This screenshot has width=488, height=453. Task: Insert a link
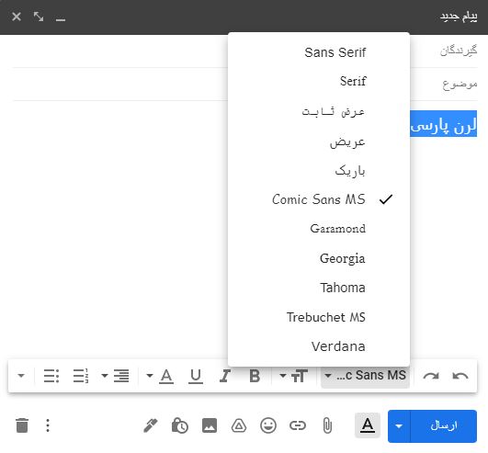pos(298,425)
